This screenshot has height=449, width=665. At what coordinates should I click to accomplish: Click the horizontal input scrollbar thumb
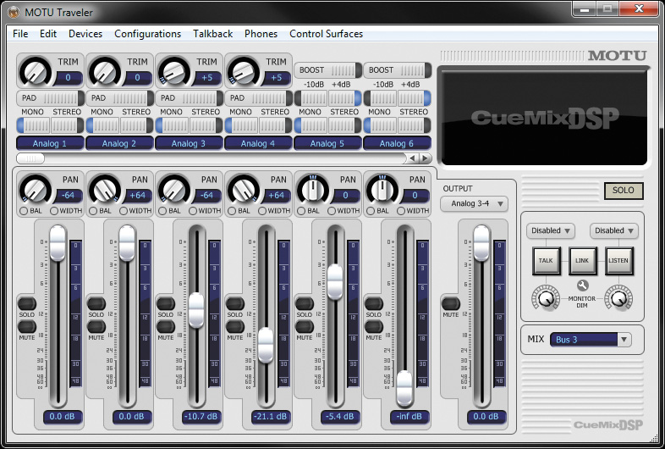[30, 158]
